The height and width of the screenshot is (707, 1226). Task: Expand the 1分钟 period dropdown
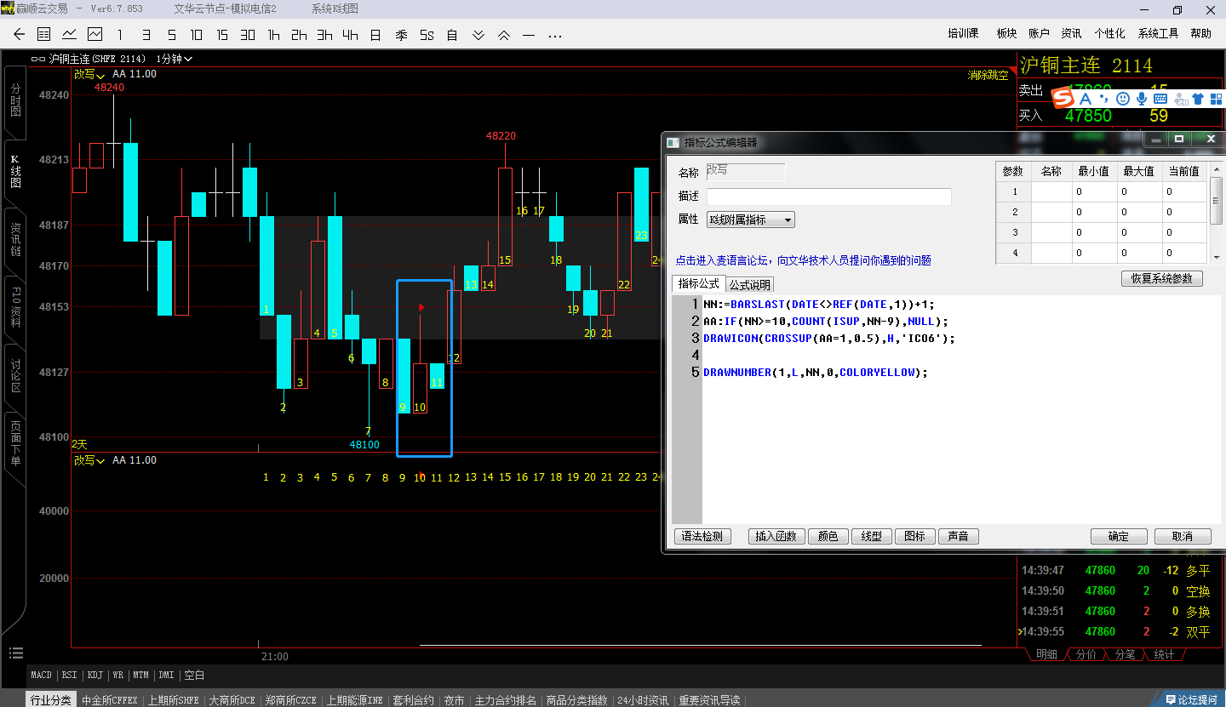pos(175,59)
